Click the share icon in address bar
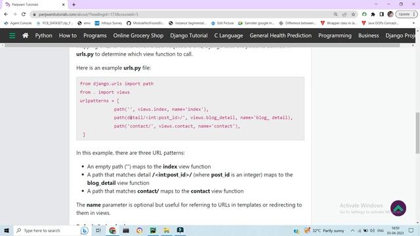The width and height of the screenshot is (420, 236). (x=344, y=14)
